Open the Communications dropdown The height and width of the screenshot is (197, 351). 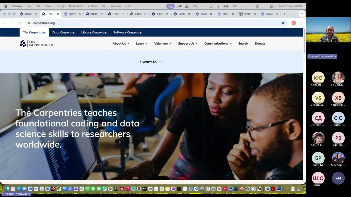coord(218,44)
